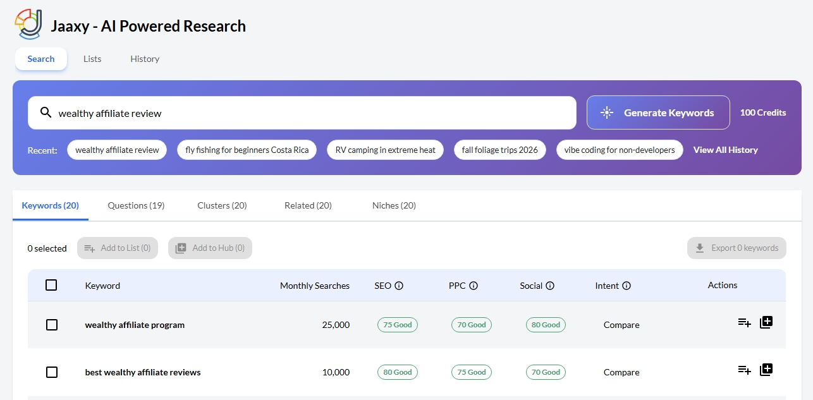The width and height of the screenshot is (813, 400).
Task: Select recent search fly fishing for beginners Costa Rica
Action: (x=247, y=150)
